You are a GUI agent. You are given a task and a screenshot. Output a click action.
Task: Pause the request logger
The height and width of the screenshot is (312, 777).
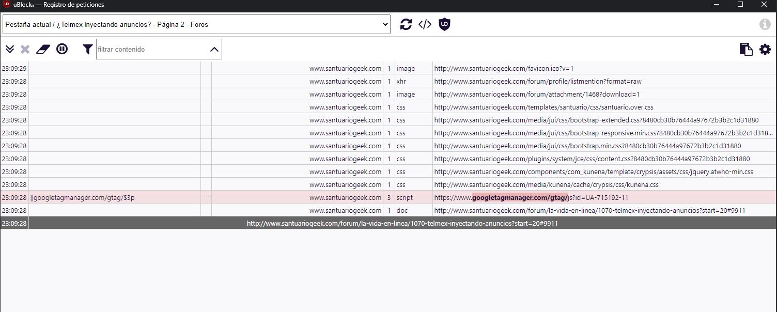62,50
